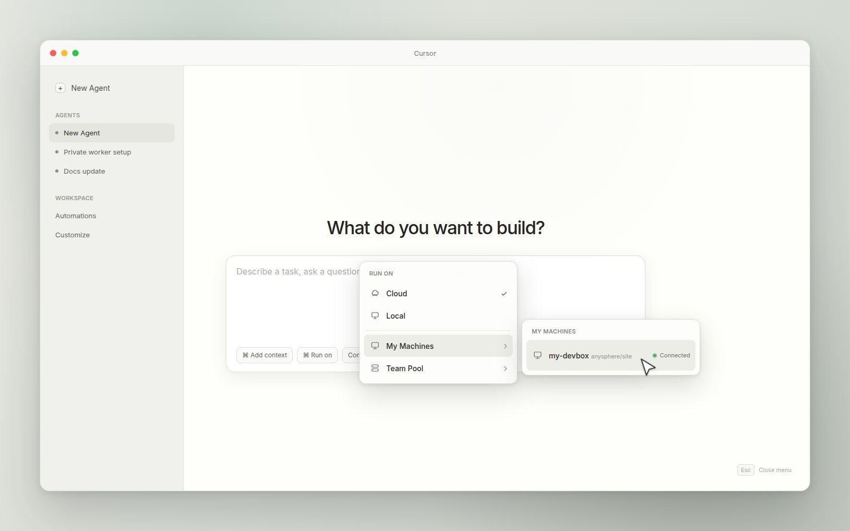This screenshot has height=531, width=850.
Task: Start a New Agent from sidebar top
Action: [x=83, y=88]
